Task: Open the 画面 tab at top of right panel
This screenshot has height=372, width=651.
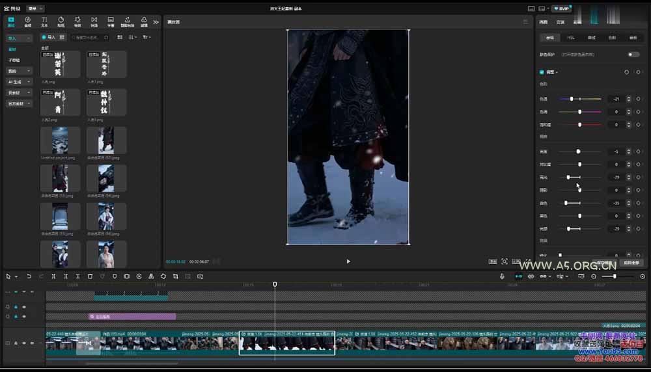Action: coord(544,22)
